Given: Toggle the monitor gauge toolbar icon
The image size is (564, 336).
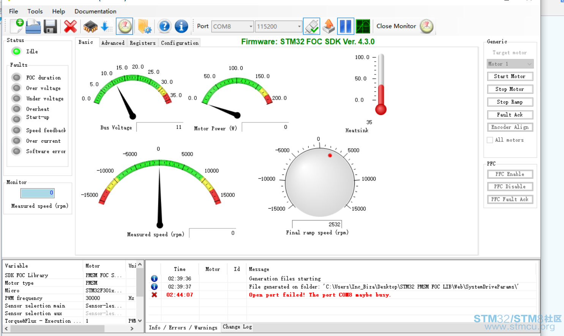Looking at the screenshot, I should pyautogui.click(x=125, y=26).
